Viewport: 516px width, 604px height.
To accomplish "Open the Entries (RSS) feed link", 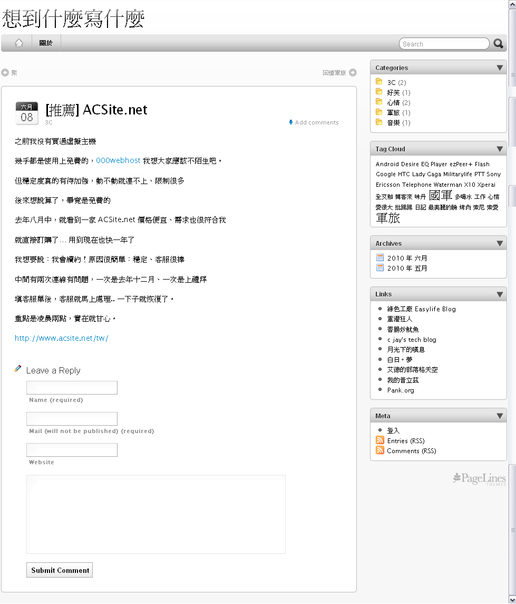I will tap(406, 440).
